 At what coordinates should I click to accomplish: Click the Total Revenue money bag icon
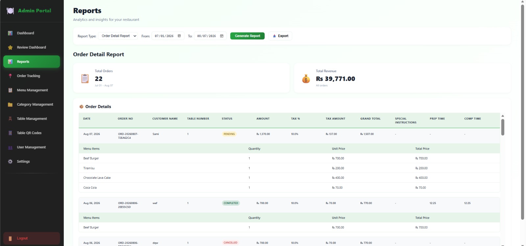coord(306,79)
